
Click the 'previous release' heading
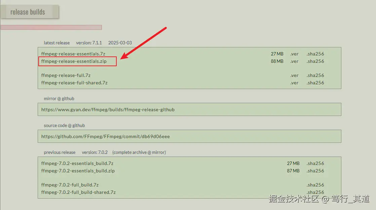[60, 152]
